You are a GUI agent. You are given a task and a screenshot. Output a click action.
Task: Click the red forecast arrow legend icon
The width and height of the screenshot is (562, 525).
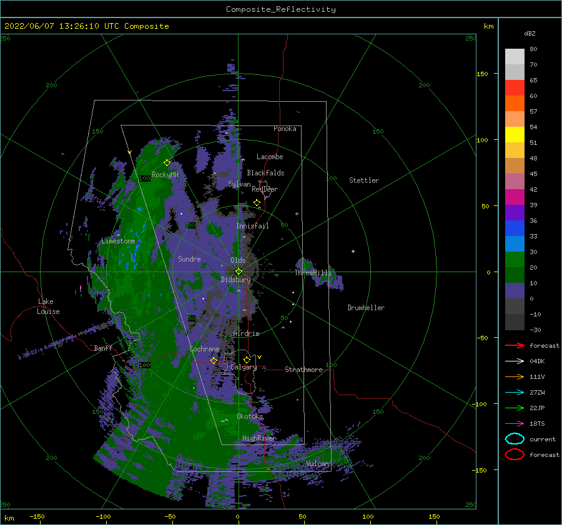[x=515, y=345]
